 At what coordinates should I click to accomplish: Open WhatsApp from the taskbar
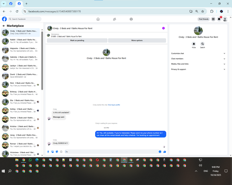pyautogui.click(x=30, y=160)
